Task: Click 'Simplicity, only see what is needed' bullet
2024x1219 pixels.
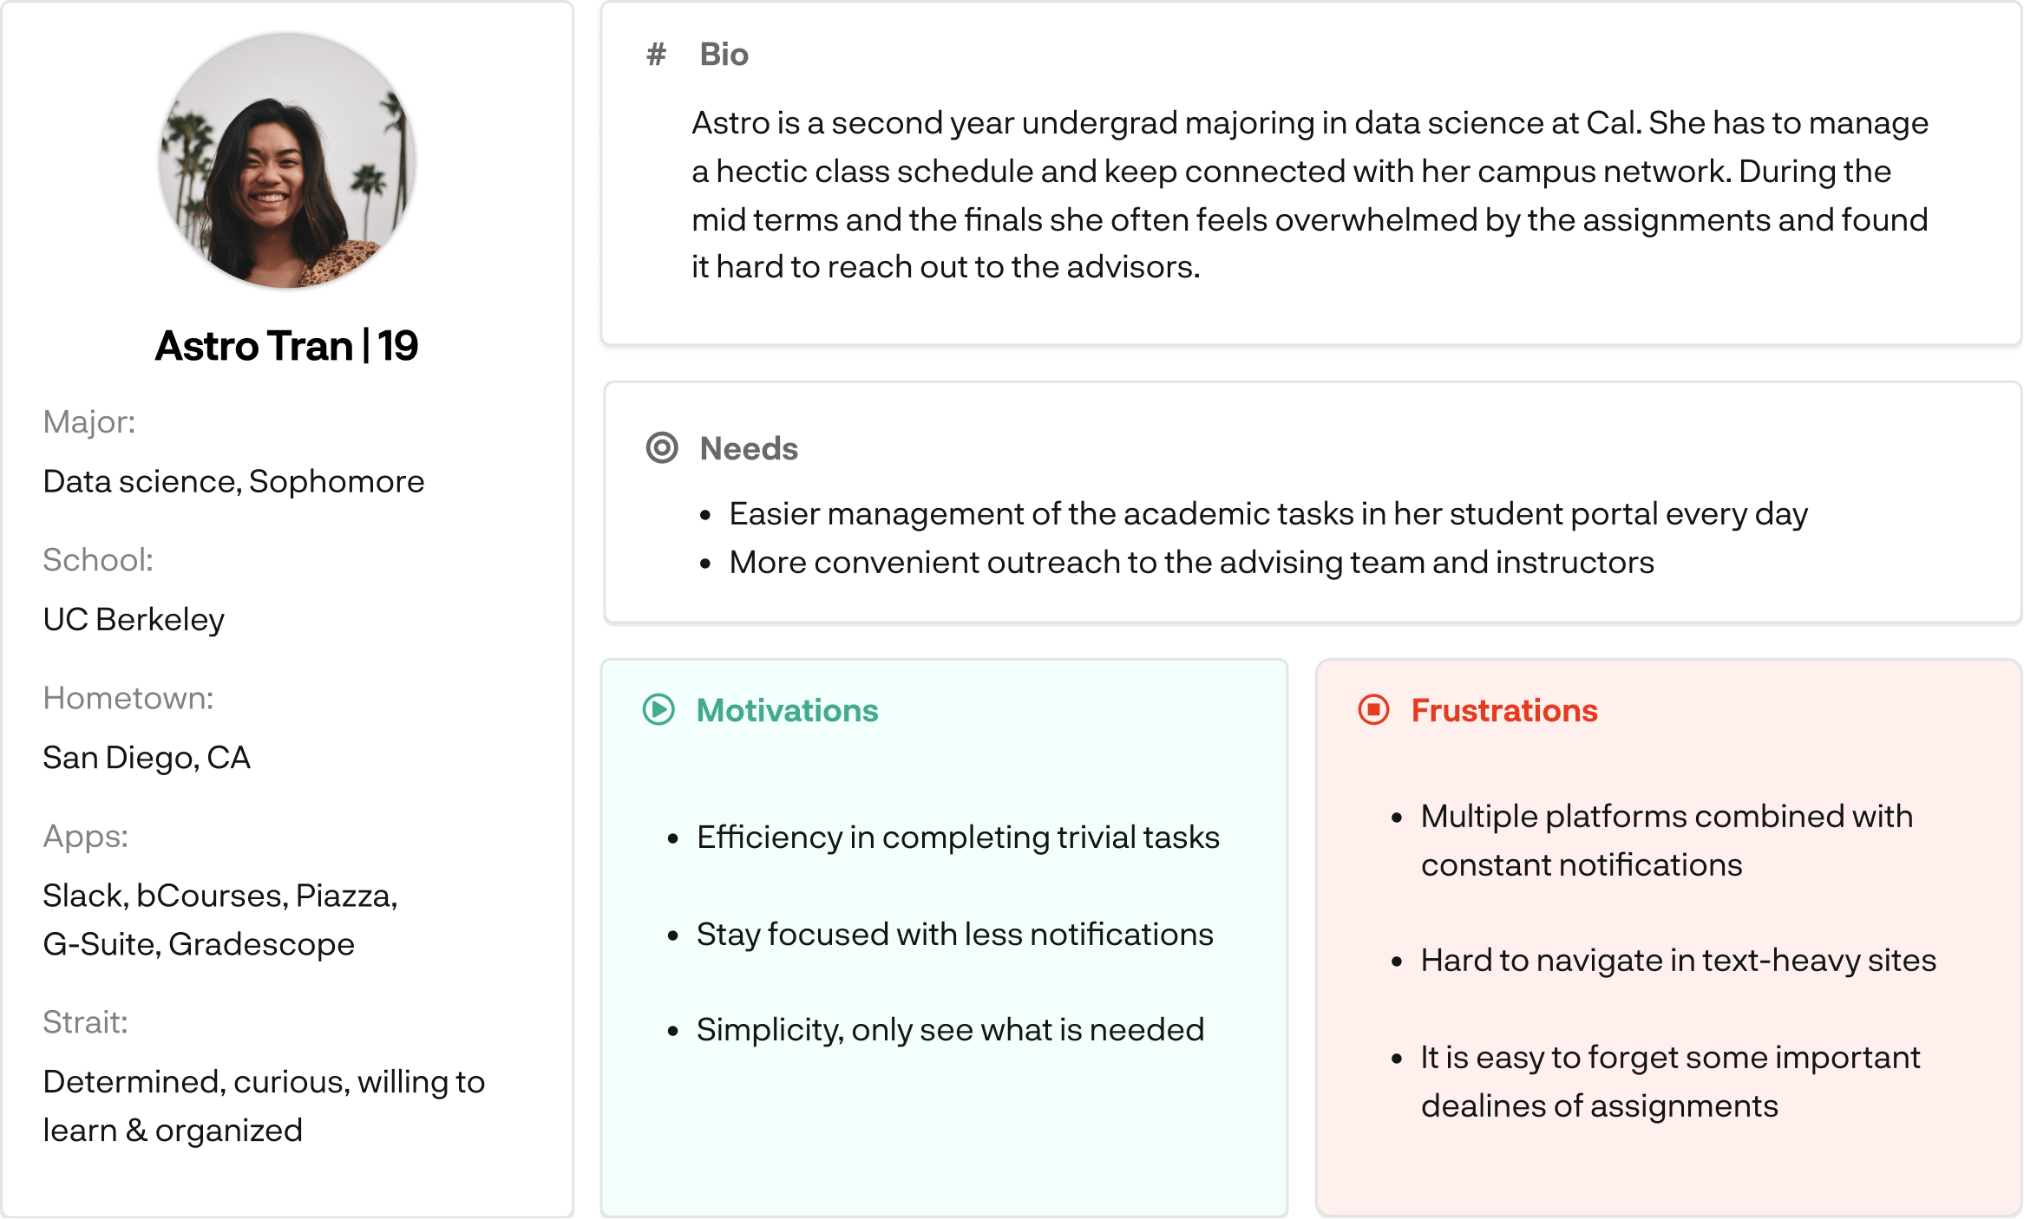Action: (x=950, y=1030)
